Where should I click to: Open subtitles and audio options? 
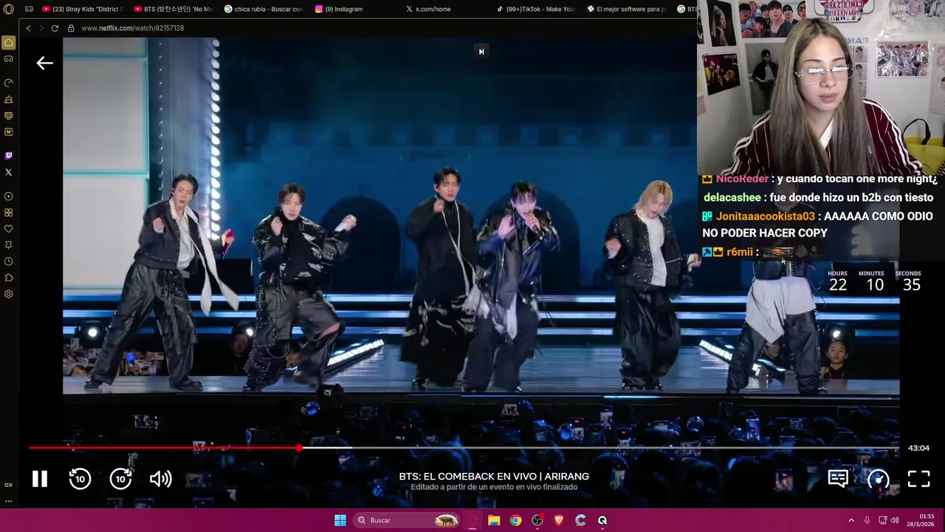click(x=838, y=479)
